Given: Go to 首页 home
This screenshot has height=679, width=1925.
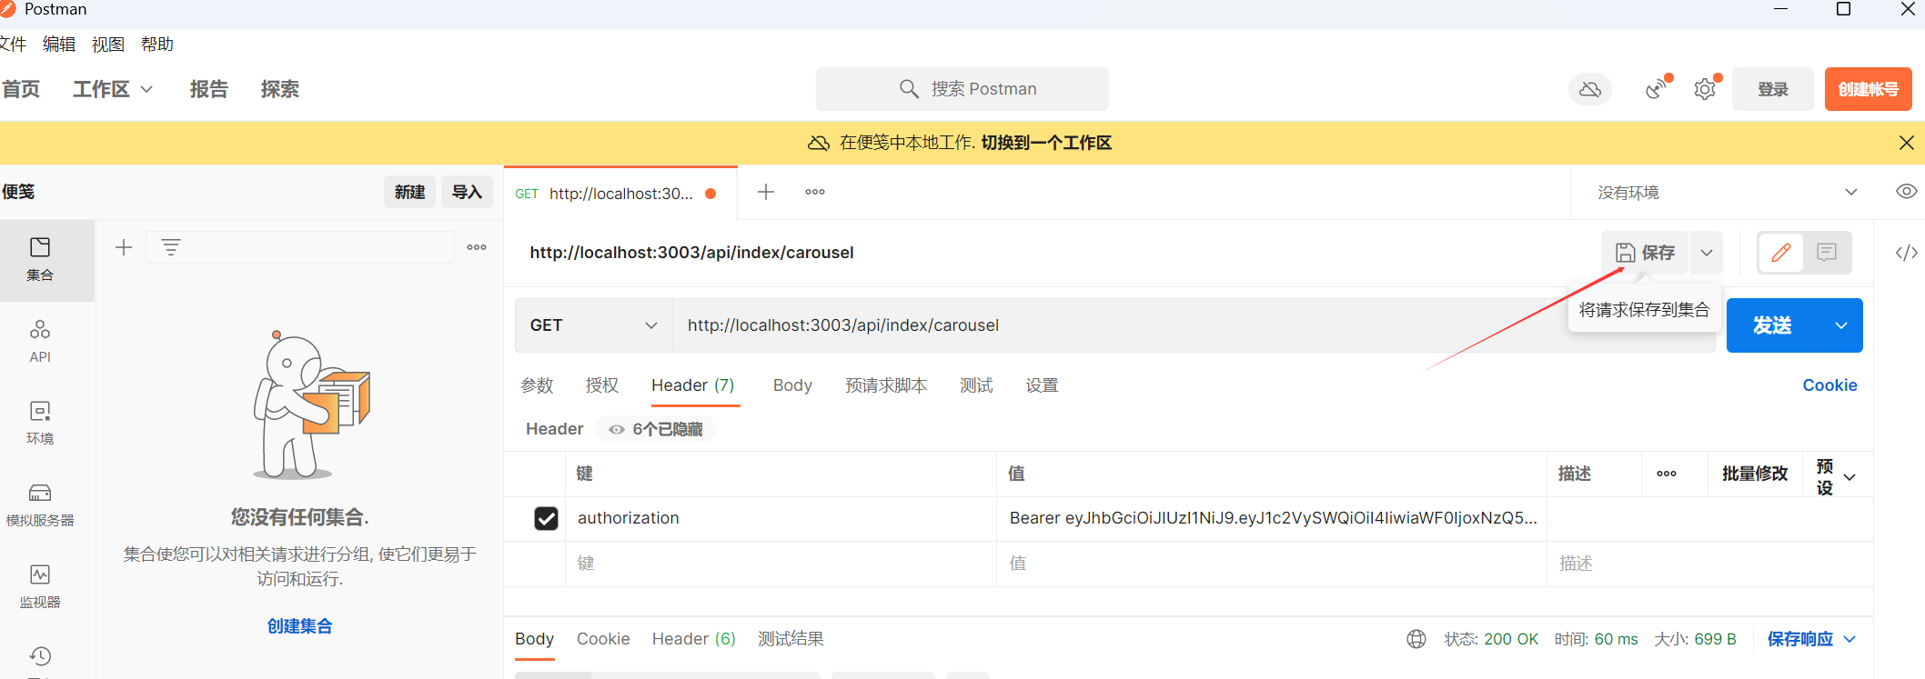Looking at the screenshot, I should 21,89.
